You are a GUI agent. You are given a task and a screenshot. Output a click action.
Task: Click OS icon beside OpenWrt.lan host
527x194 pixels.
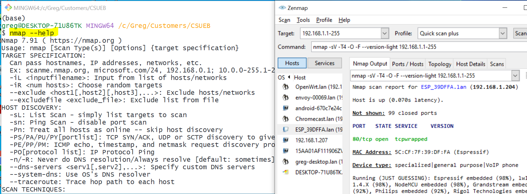[x=285, y=87]
